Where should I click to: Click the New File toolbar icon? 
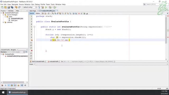coord(2,7)
